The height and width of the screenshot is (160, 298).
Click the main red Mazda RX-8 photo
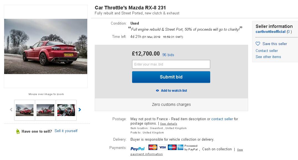coord(46,46)
